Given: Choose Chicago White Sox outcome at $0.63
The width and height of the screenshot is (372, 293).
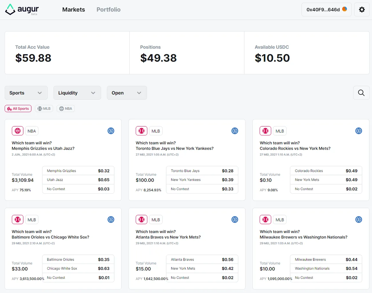Looking at the screenshot, I should pyautogui.click(x=78, y=268).
